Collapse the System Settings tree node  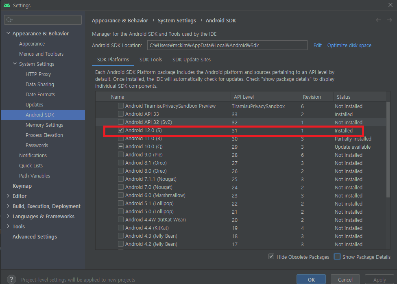click(15, 64)
